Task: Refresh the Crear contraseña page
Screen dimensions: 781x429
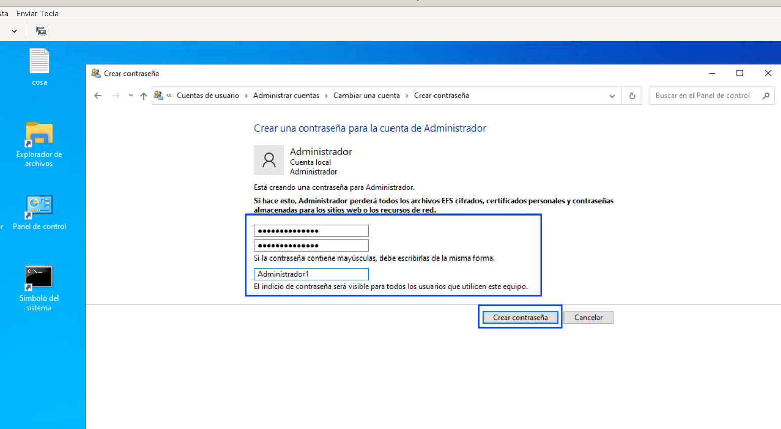Action: coord(632,96)
